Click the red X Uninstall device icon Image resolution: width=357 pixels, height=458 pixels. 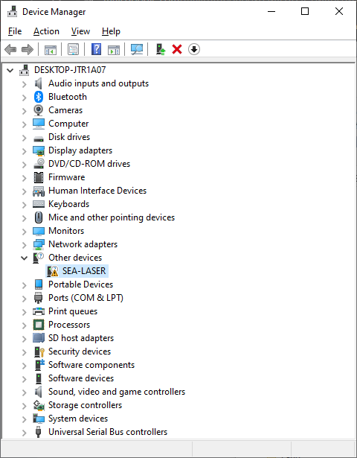click(177, 49)
